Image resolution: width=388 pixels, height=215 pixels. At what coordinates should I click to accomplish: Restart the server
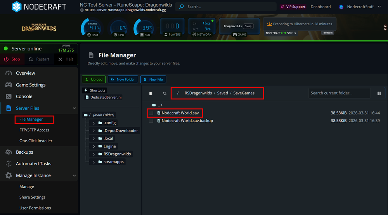click(39, 59)
